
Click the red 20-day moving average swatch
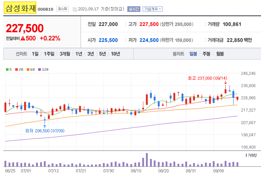tap(16, 69)
